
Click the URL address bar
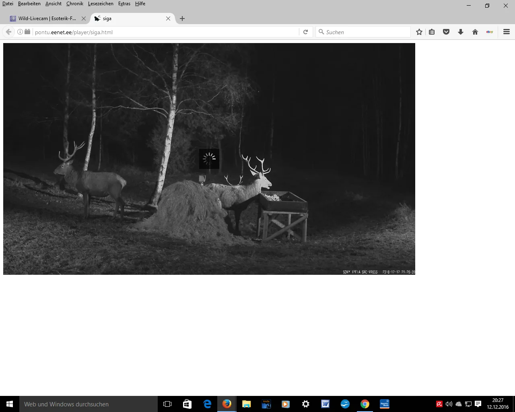click(x=165, y=32)
